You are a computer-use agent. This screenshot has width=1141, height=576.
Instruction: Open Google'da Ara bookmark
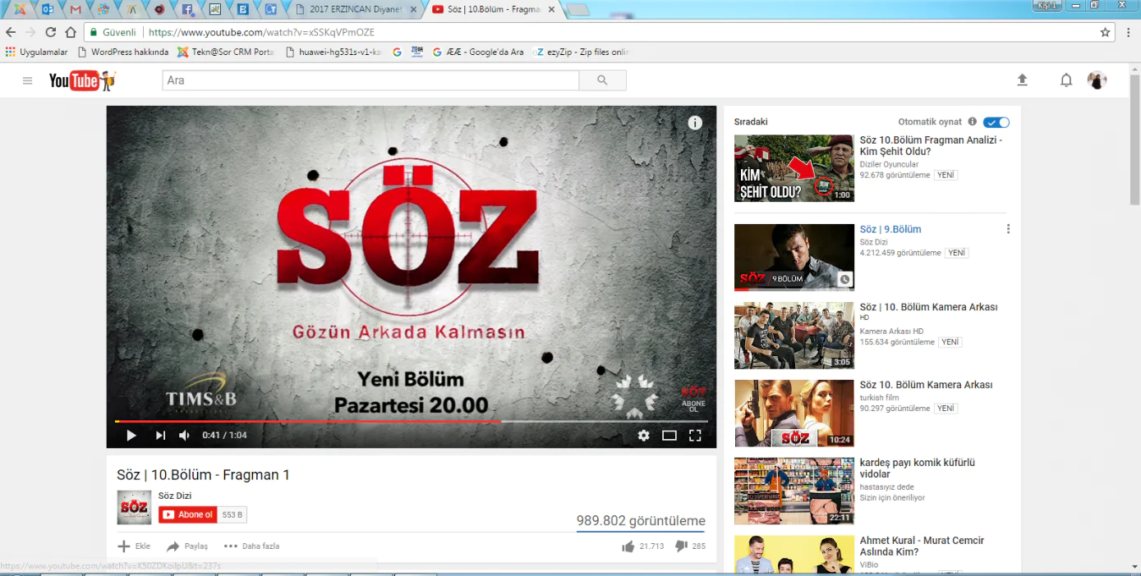(x=478, y=52)
